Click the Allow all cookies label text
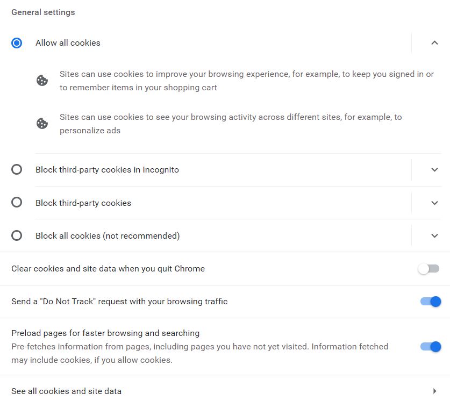The height and width of the screenshot is (408, 450). (68, 42)
